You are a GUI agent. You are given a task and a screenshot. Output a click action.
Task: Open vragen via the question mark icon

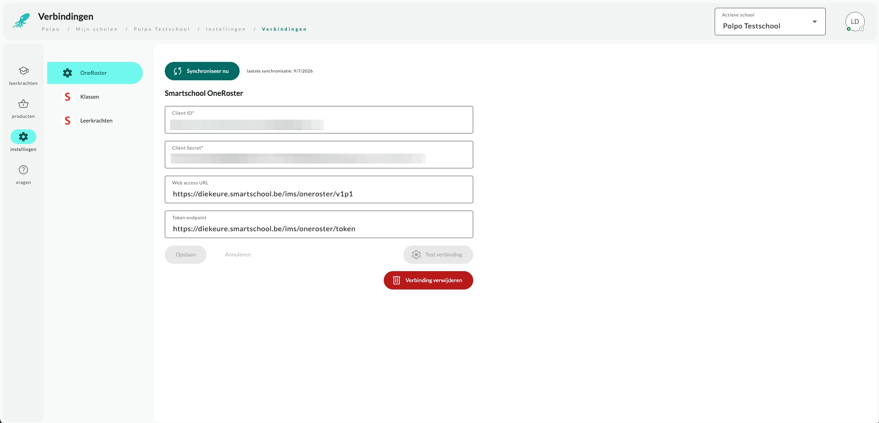coord(23,170)
